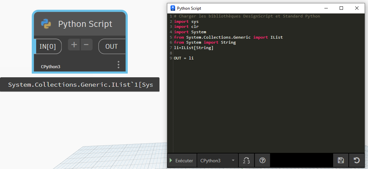368x169 pixels.
Task: Open the help question mark icon
Action: 262,161
